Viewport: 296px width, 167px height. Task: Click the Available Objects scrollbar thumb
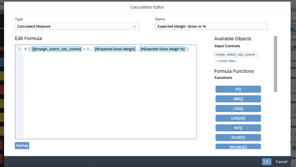tap(275, 64)
